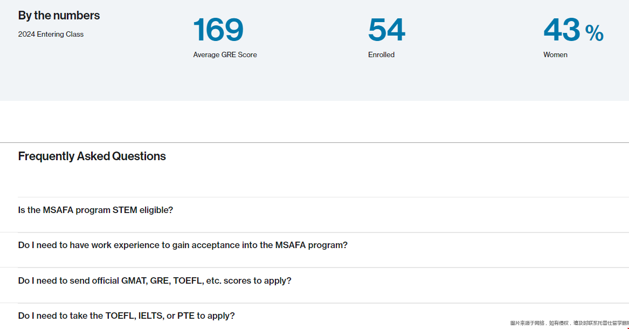Click the large 169 GRE figure
This screenshot has height=329, width=629.
[x=218, y=30]
